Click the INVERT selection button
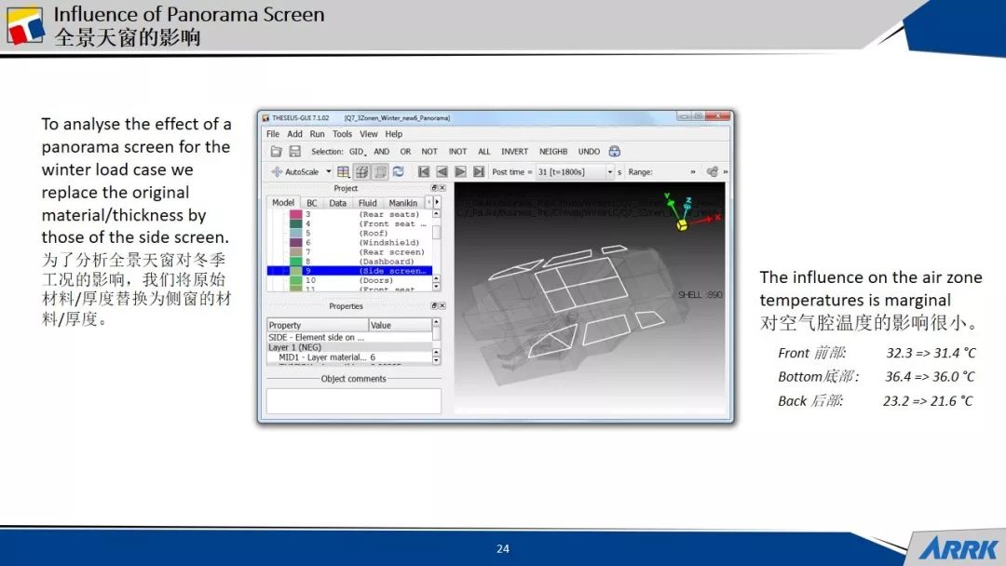The height and width of the screenshot is (566, 1006). [x=514, y=152]
